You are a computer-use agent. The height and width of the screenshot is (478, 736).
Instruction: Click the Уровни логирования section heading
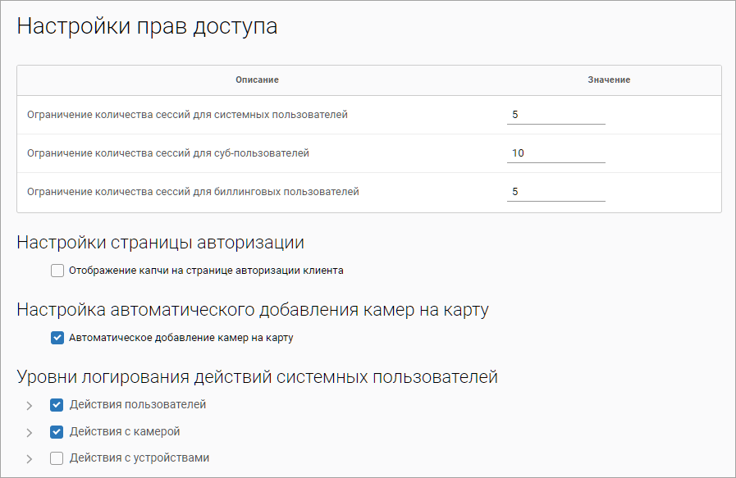click(x=257, y=378)
